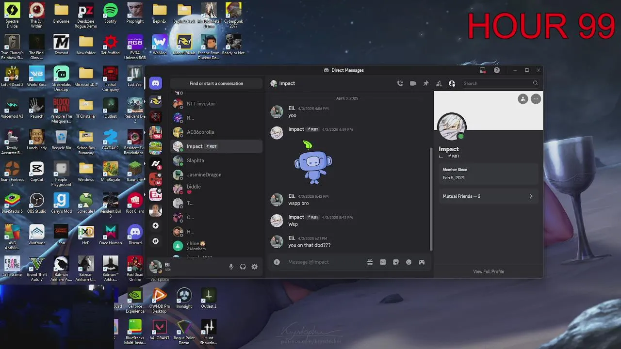Start a video call with Impact
Viewport: 621px width, 349px height.
click(413, 83)
